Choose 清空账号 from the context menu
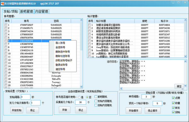This screenshot has height=122, width=189. point(60,69)
